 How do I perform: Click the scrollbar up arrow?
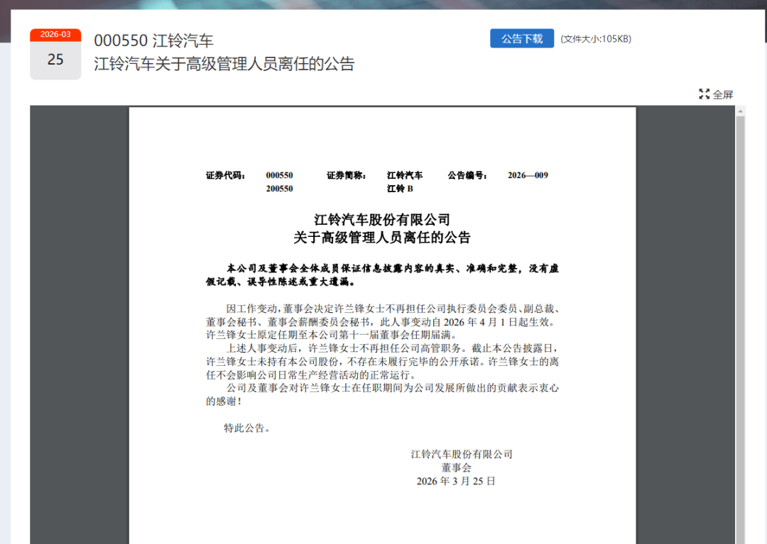(740, 111)
